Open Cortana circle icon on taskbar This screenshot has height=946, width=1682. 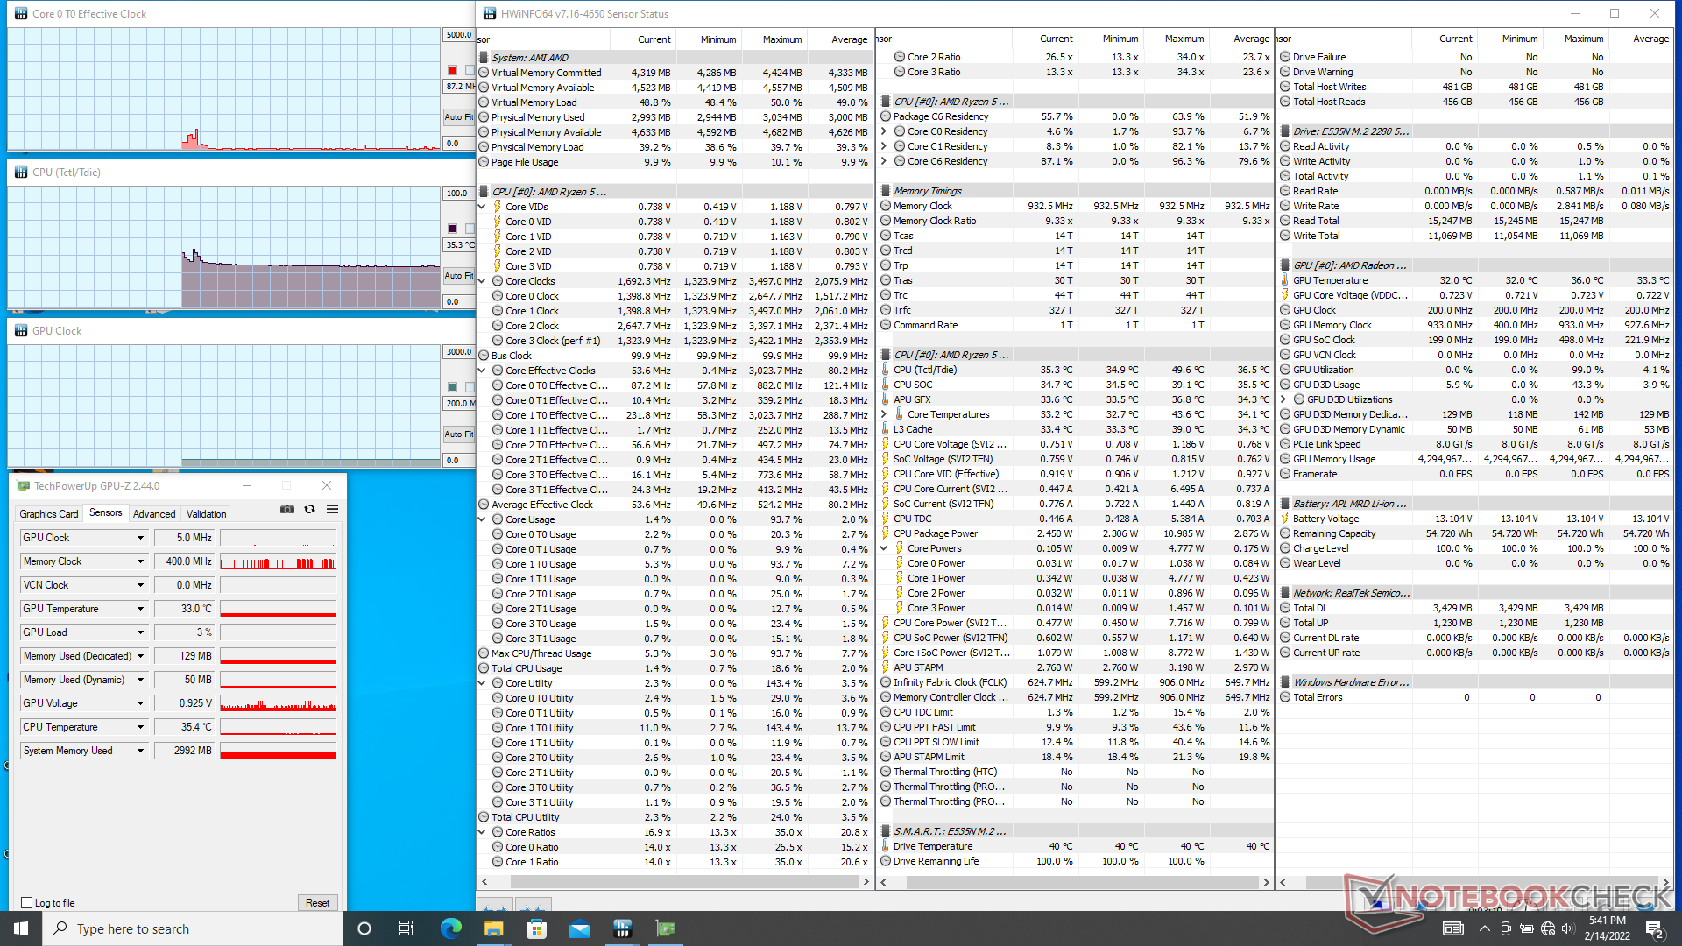pos(364,928)
